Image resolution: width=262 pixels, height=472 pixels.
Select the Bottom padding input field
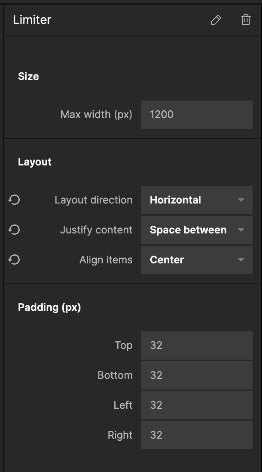coord(197,375)
